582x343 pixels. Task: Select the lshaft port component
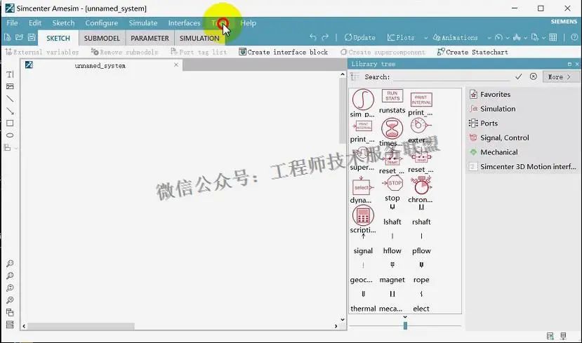point(392,215)
